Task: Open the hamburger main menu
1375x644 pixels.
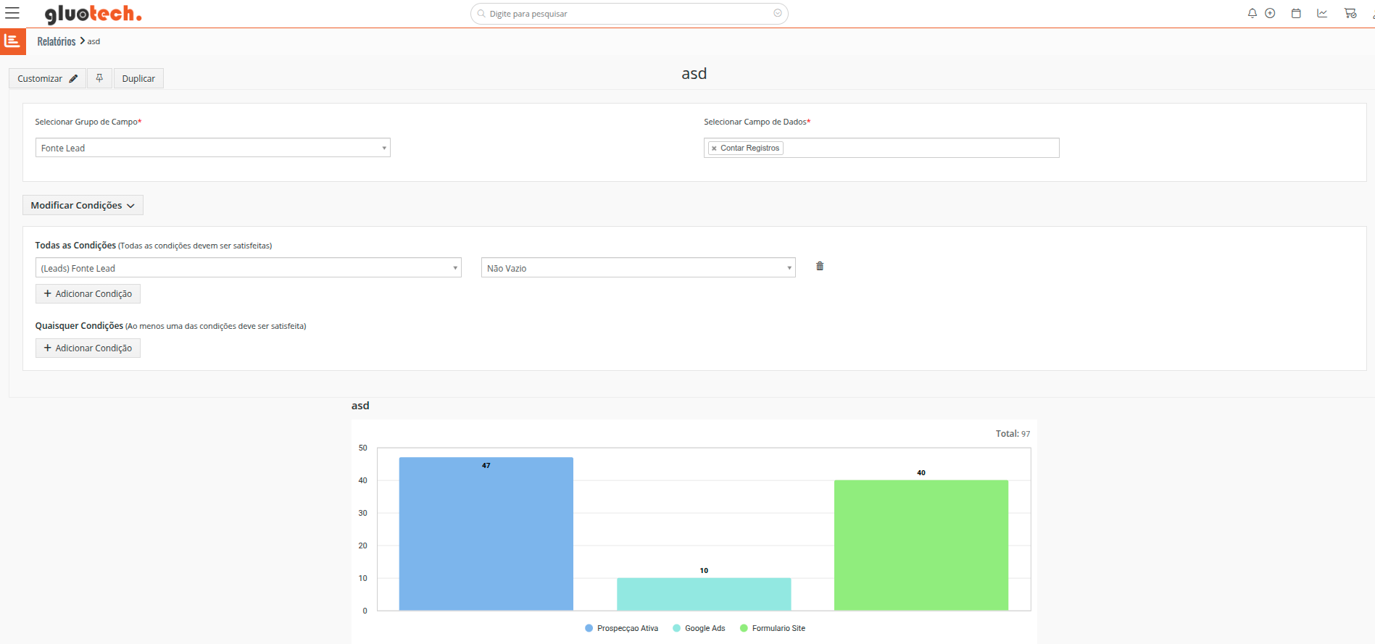Action: [x=12, y=13]
